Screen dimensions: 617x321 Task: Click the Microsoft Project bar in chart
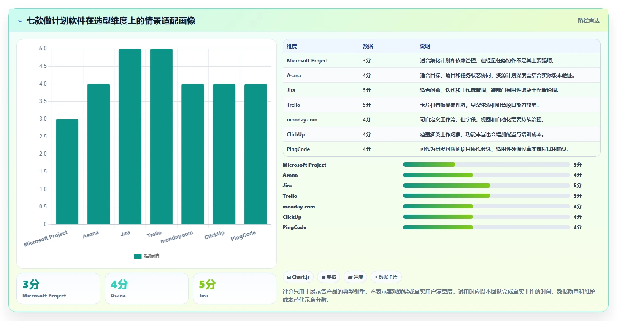click(x=67, y=172)
